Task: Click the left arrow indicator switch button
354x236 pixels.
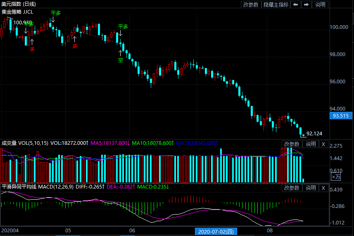Action: (x=296, y=5)
